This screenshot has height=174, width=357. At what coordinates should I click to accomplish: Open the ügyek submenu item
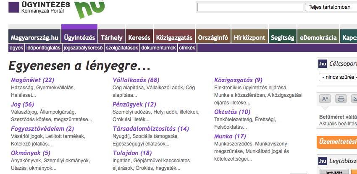tap(16, 48)
